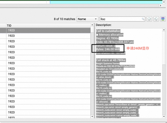The height and width of the screenshot is (123, 167).
Task: Click 'Bytes: 246.00 MiB' value
Action: click(x=108, y=49)
